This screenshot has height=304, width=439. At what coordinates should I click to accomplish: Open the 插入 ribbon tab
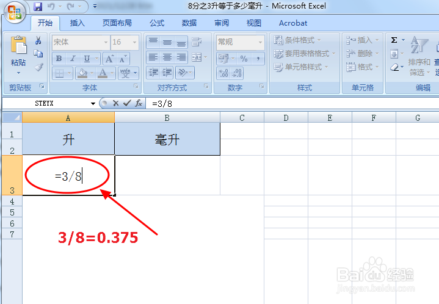coord(78,23)
